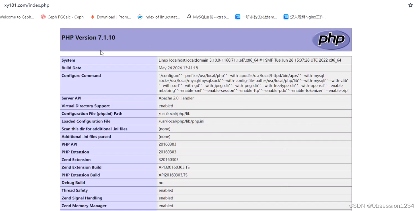
Task: Select enabled value for Zend Signal Handling
Action: pyautogui.click(x=166, y=198)
